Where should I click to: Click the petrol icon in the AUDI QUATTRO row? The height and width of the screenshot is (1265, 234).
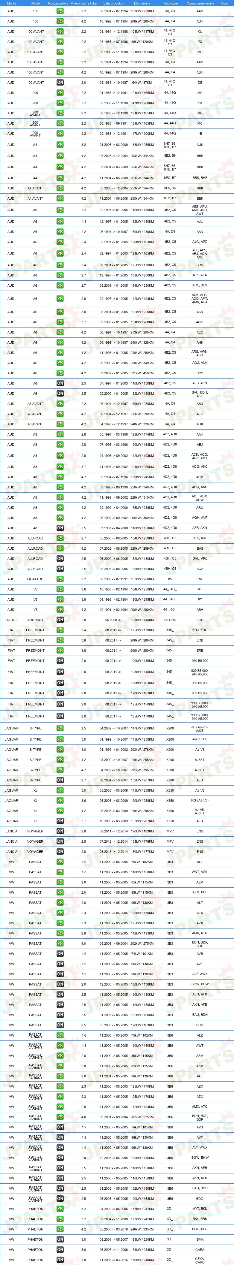pyautogui.click(x=60, y=579)
